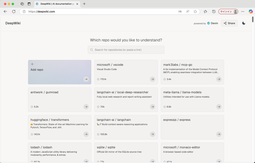Open antiwork / gumroad arrow button
This screenshot has width=255, height=163.
86,107
